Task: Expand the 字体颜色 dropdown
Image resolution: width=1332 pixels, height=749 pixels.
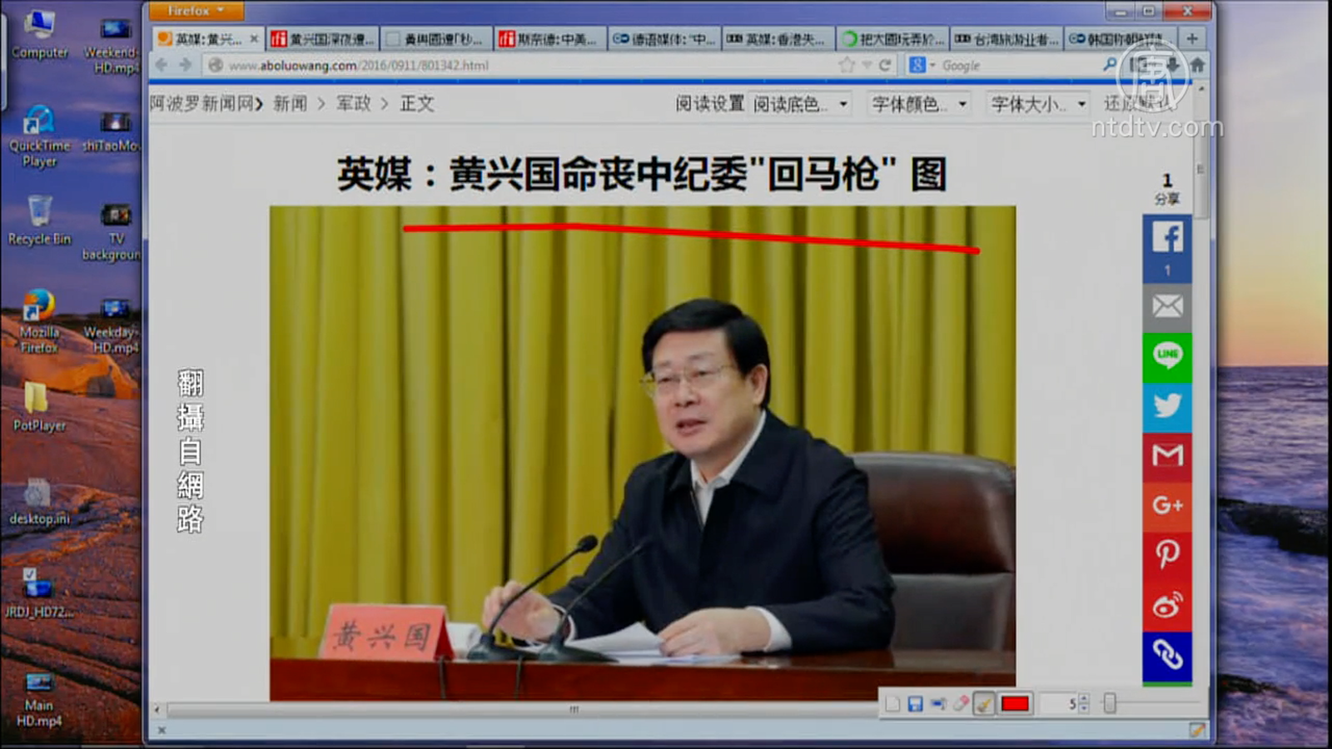Action: click(918, 104)
